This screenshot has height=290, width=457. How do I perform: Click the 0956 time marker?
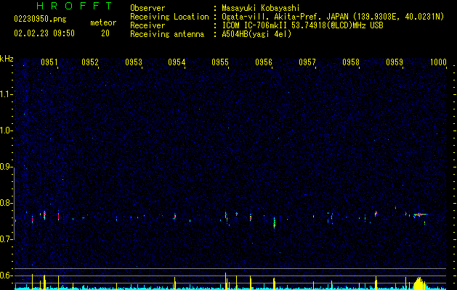click(x=264, y=62)
